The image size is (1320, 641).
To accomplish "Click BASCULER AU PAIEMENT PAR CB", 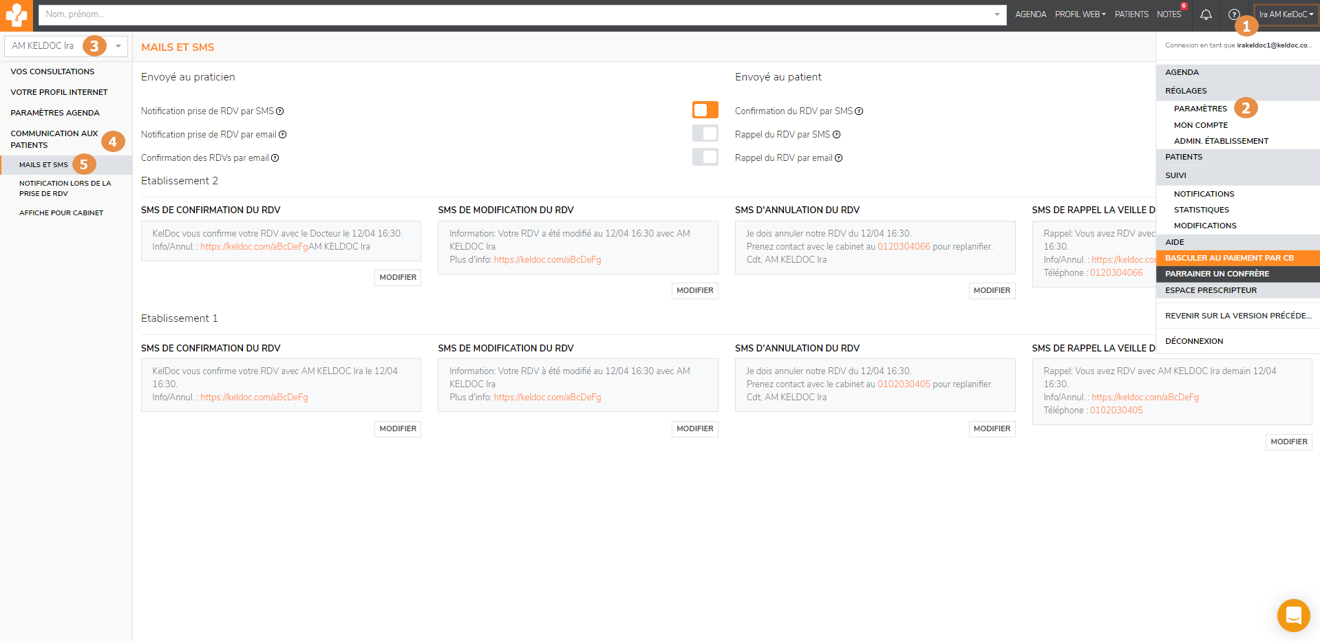I will 1229,258.
